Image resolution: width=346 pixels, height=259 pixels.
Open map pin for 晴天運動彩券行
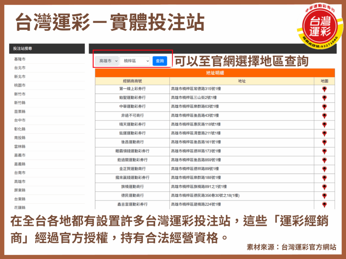(x=324, y=124)
